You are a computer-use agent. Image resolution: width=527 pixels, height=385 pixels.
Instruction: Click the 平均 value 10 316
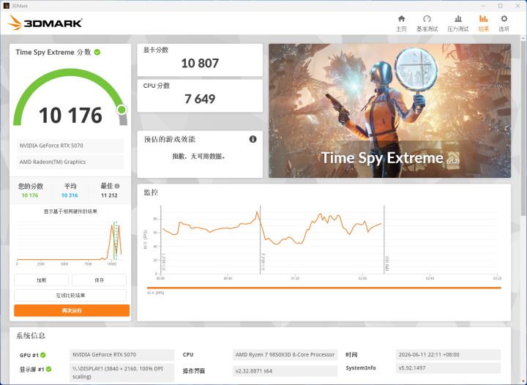tap(70, 195)
